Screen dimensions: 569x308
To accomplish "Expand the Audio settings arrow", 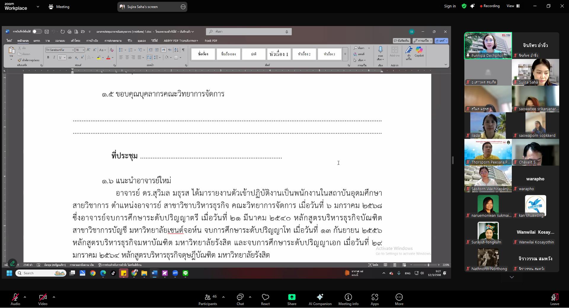I will click(25, 297).
